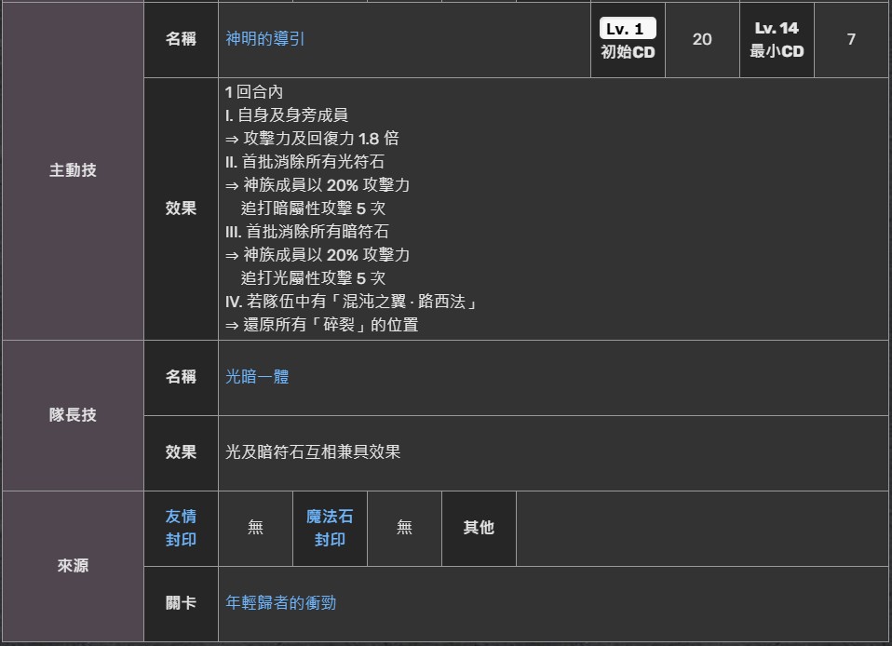Select the minimum CD value 7
Image resolution: width=892 pixels, height=646 pixels.
coord(851,39)
